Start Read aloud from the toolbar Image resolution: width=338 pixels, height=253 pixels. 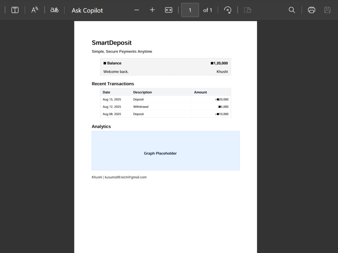(35, 10)
